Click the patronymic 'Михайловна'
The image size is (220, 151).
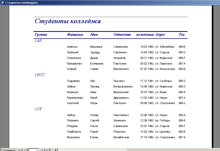tap(121, 137)
